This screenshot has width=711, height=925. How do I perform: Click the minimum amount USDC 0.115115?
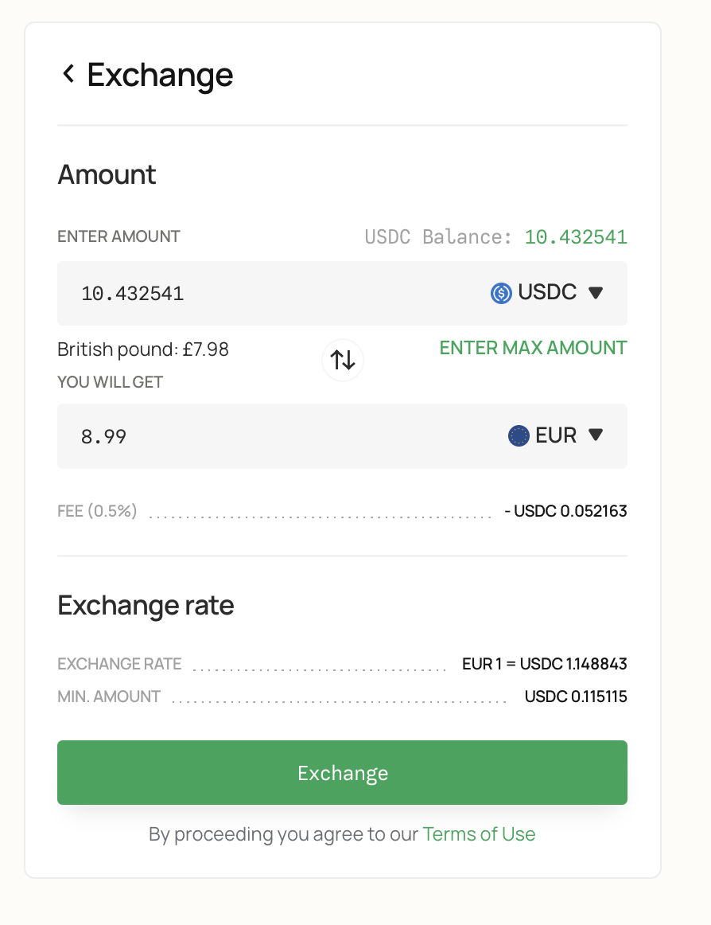(576, 697)
